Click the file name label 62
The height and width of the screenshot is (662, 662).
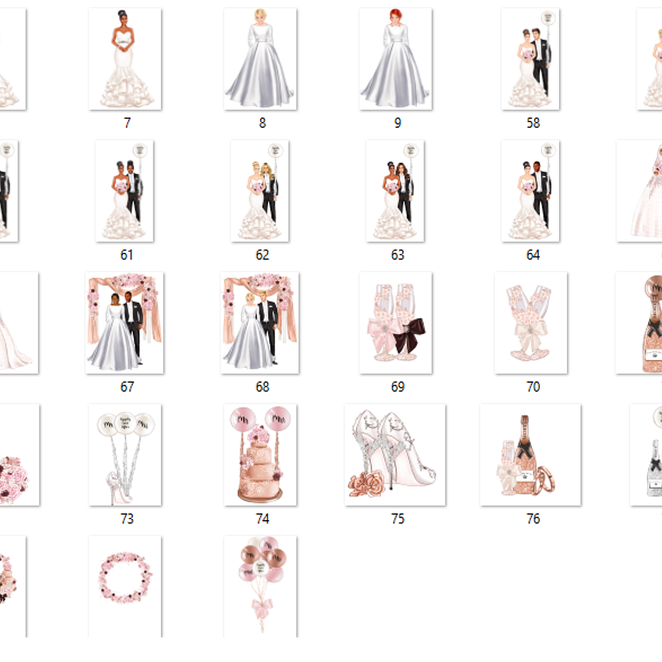point(263,255)
